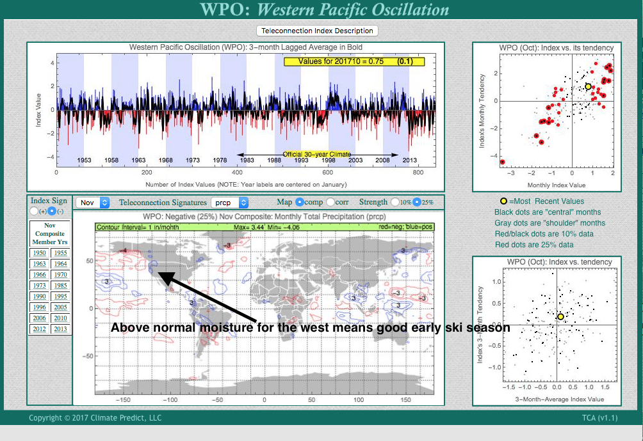Open composite member year 1973
This screenshot has height=441, width=643.
tap(39, 286)
